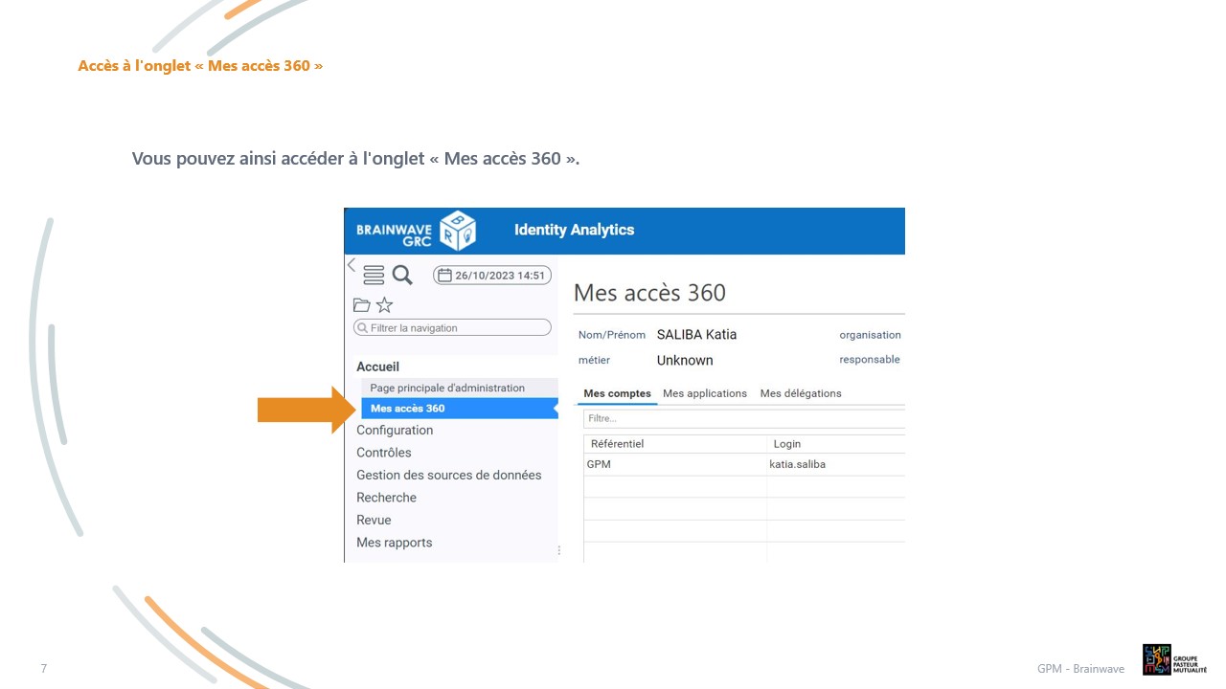The image size is (1226, 689).
Task: Expand the Configuration menu section
Action: [395, 431]
